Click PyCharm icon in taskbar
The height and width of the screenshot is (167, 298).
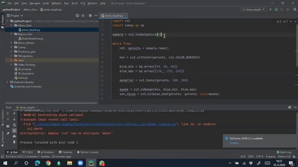(91, 163)
